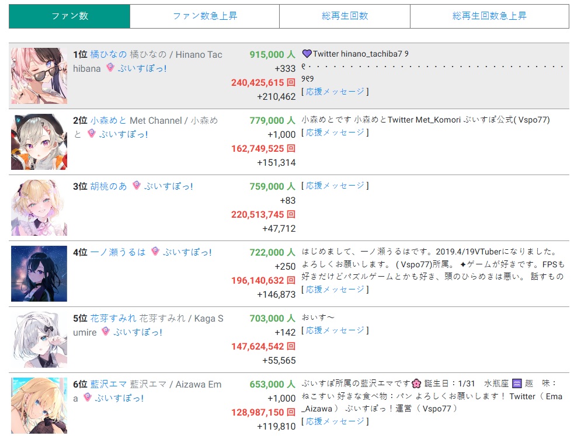Click the view count 240,425,615 回

coord(263,83)
